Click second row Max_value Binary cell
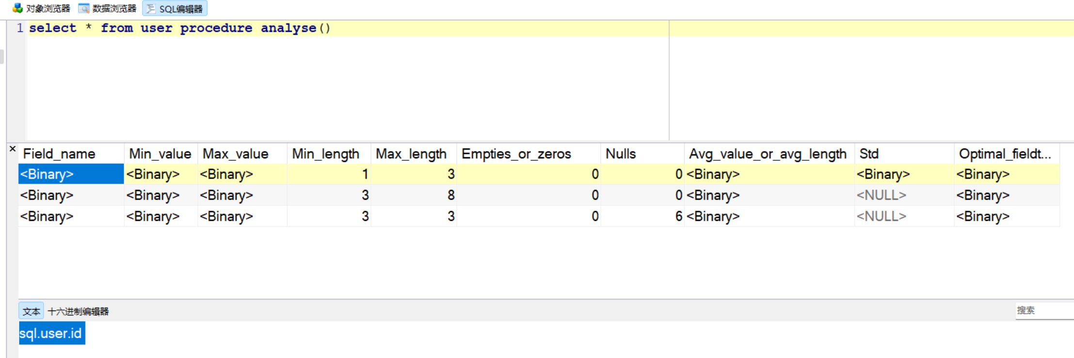This screenshot has width=1074, height=358. pos(242,195)
